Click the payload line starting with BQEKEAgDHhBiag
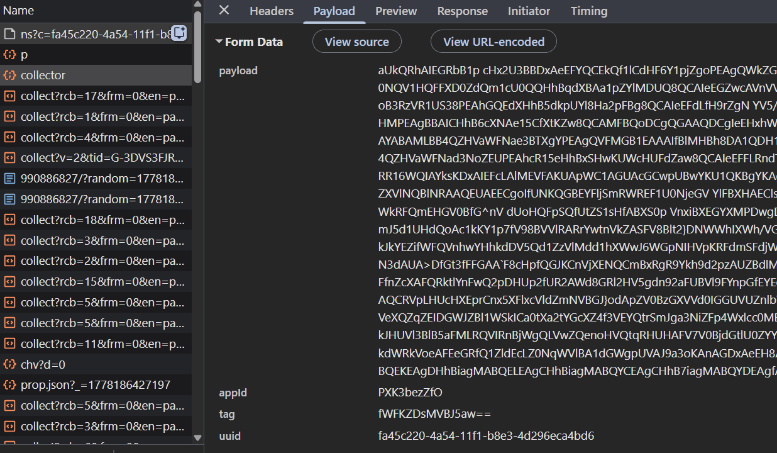 point(577,371)
